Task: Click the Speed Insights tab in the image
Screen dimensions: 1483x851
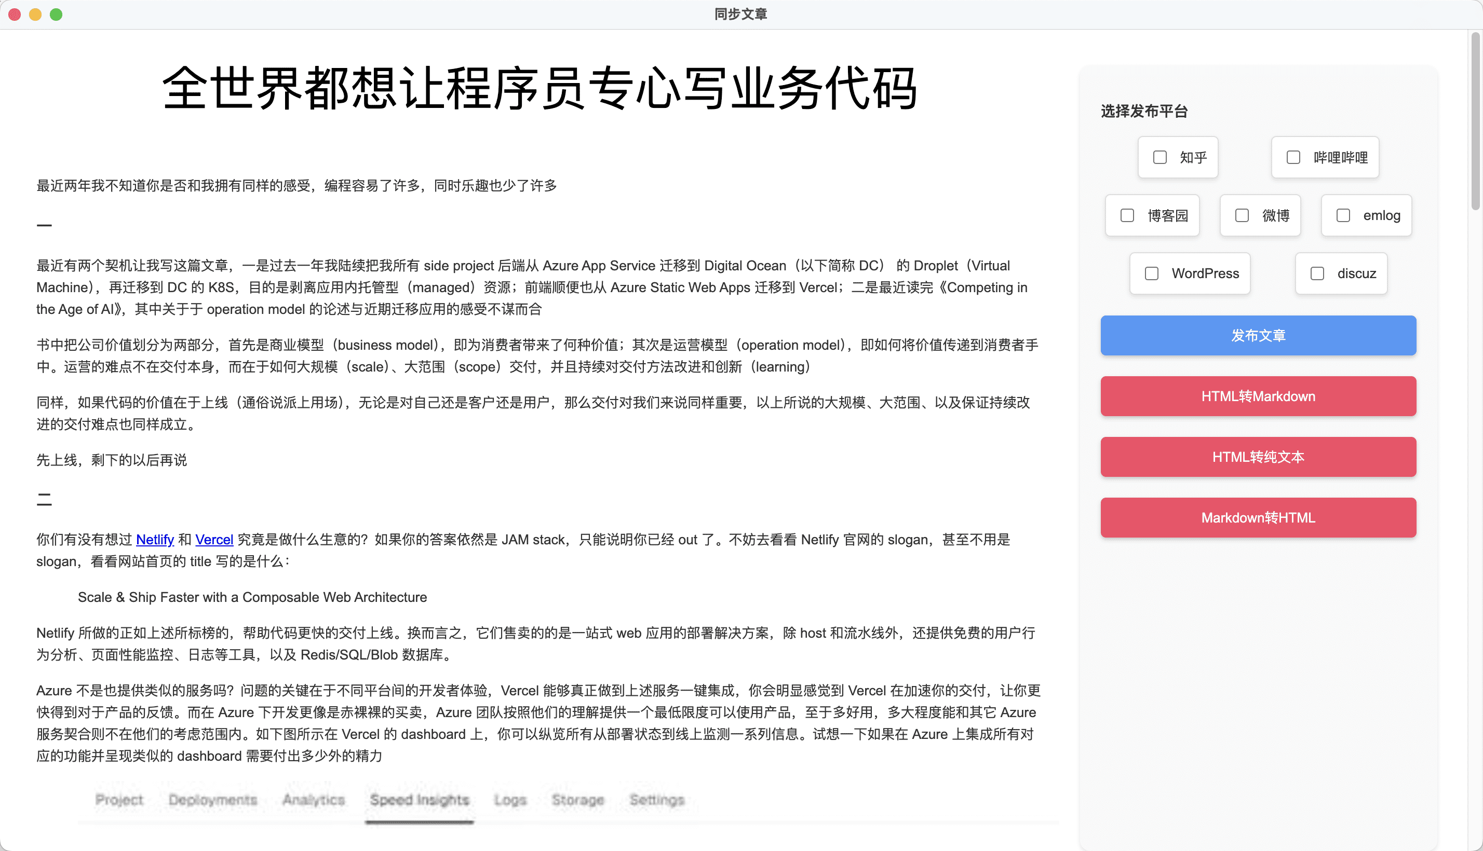Action: [x=419, y=800]
